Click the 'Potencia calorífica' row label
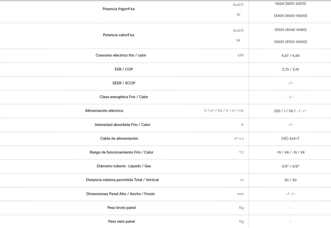This screenshot has height=228, width=331. point(119,35)
